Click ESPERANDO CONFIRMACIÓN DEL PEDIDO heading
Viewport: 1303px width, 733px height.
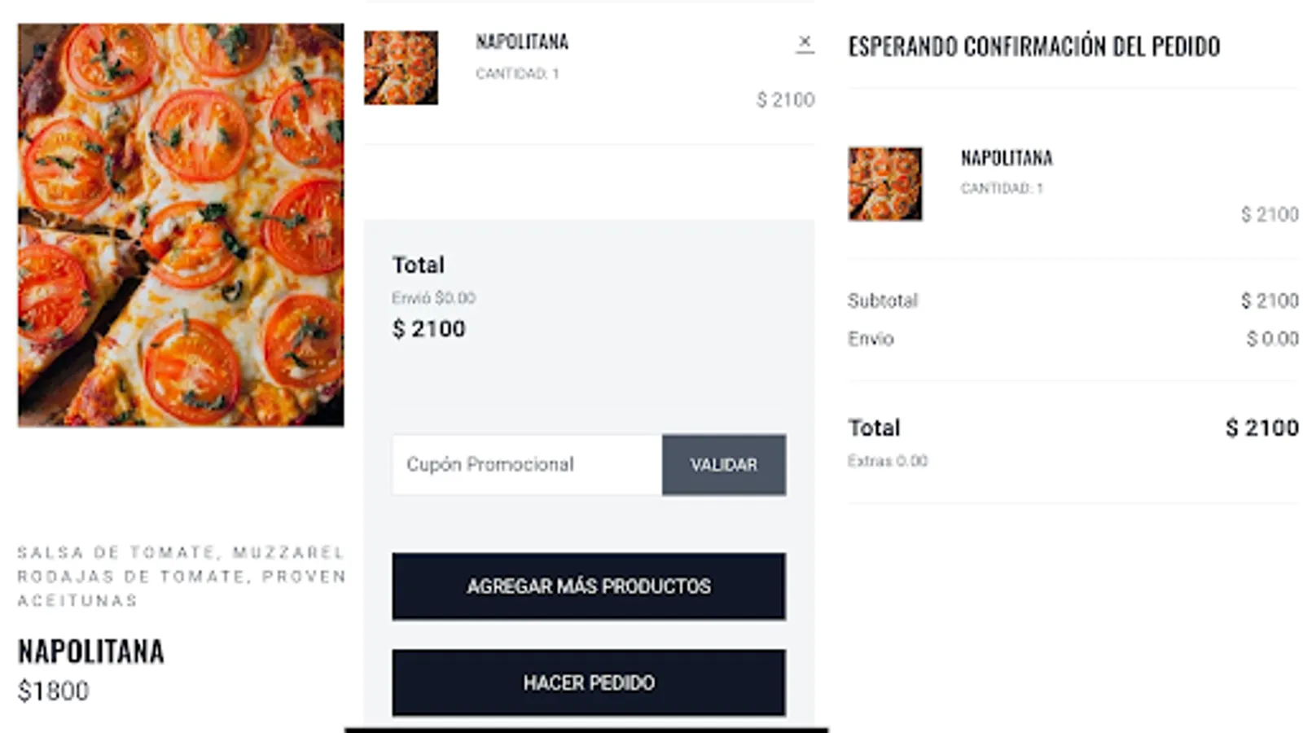(x=1033, y=46)
